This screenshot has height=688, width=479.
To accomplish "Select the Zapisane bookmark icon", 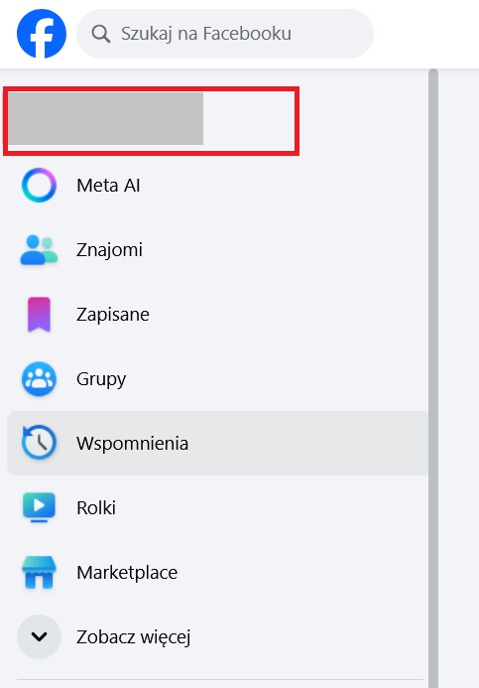I will pos(39,314).
